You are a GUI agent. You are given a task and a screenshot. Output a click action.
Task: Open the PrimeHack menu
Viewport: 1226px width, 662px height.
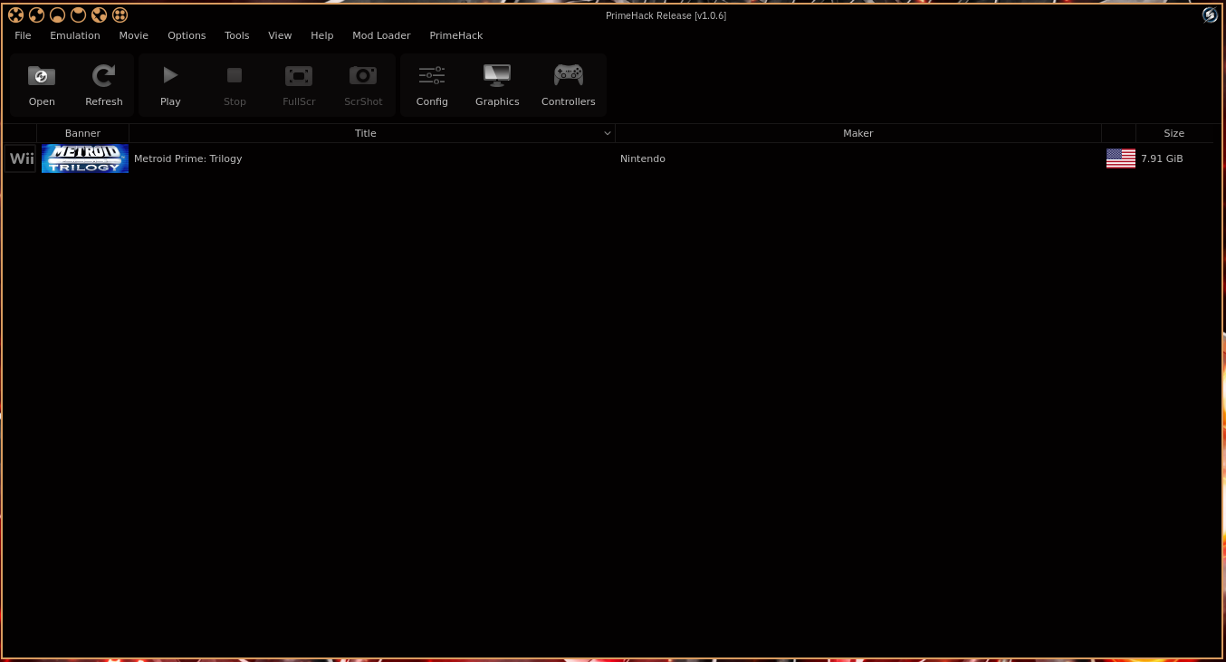pyautogui.click(x=456, y=35)
